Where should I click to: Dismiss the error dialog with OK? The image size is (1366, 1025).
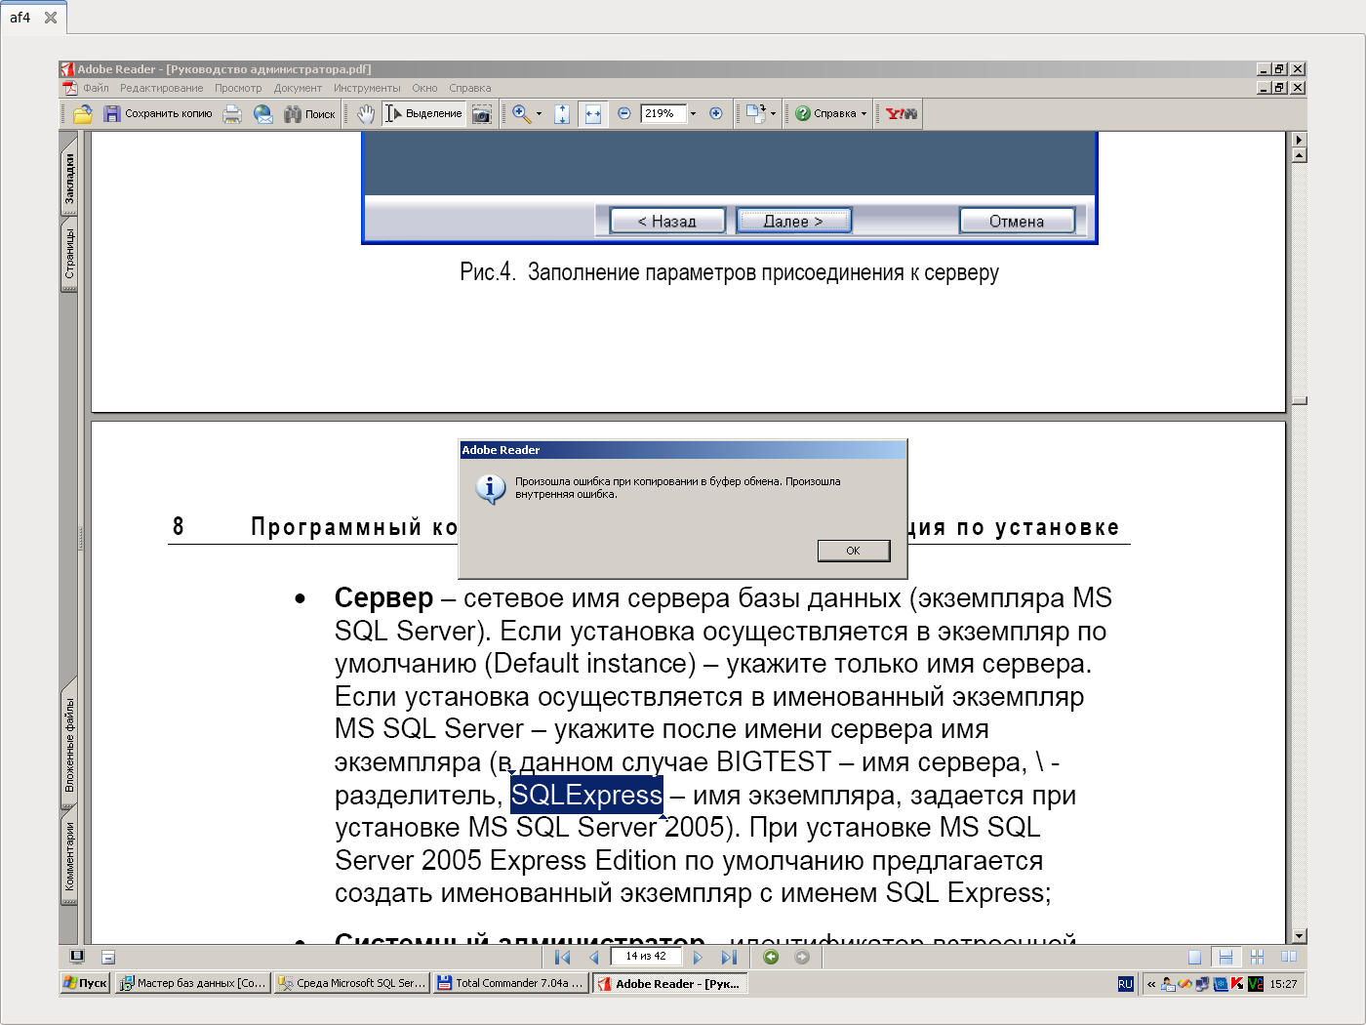854,551
